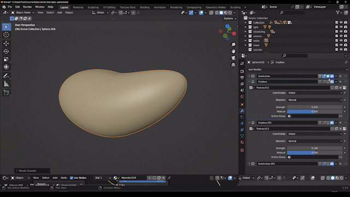
Task: Switch to the Modeling workspace tab
Action: (78, 7)
